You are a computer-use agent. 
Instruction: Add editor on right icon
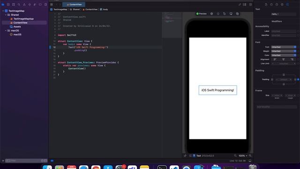tap(250, 4)
